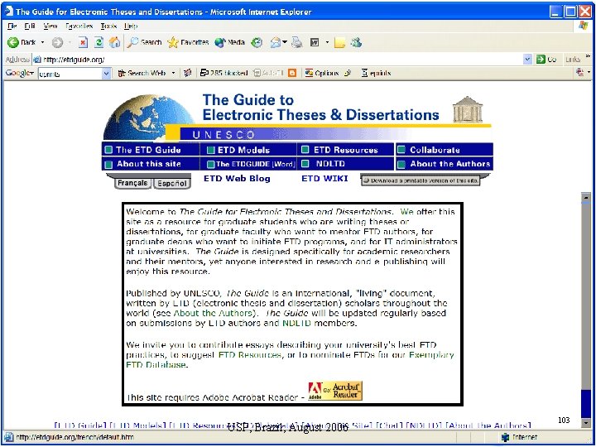Switch site to Français
Screen dimensions: 596x447
[132, 183]
